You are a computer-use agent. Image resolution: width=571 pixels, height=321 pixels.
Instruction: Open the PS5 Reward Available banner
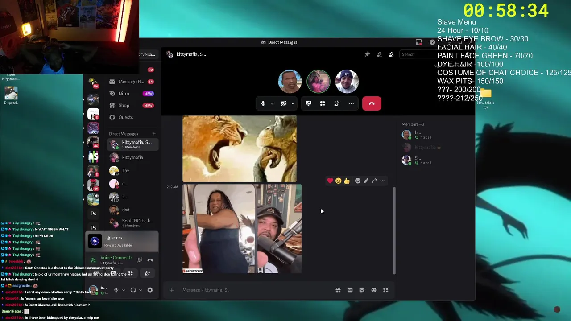click(122, 242)
